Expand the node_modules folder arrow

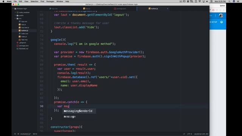click(15, 12)
